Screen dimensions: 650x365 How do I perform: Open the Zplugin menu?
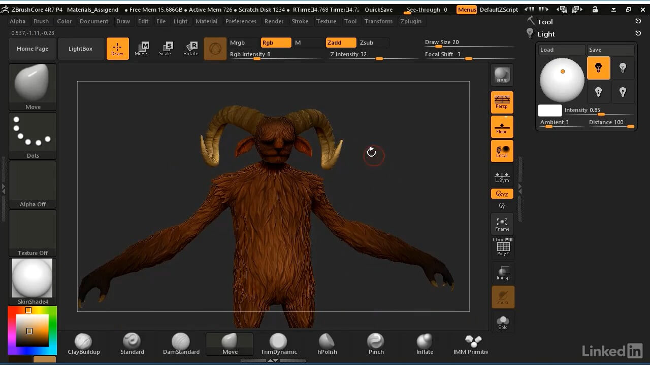click(x=411, y=21)
